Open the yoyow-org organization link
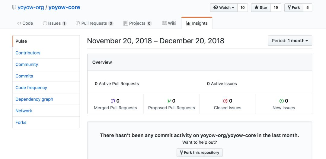The height and width of the screenshot is (159, 326). click(x=31, y=8)
